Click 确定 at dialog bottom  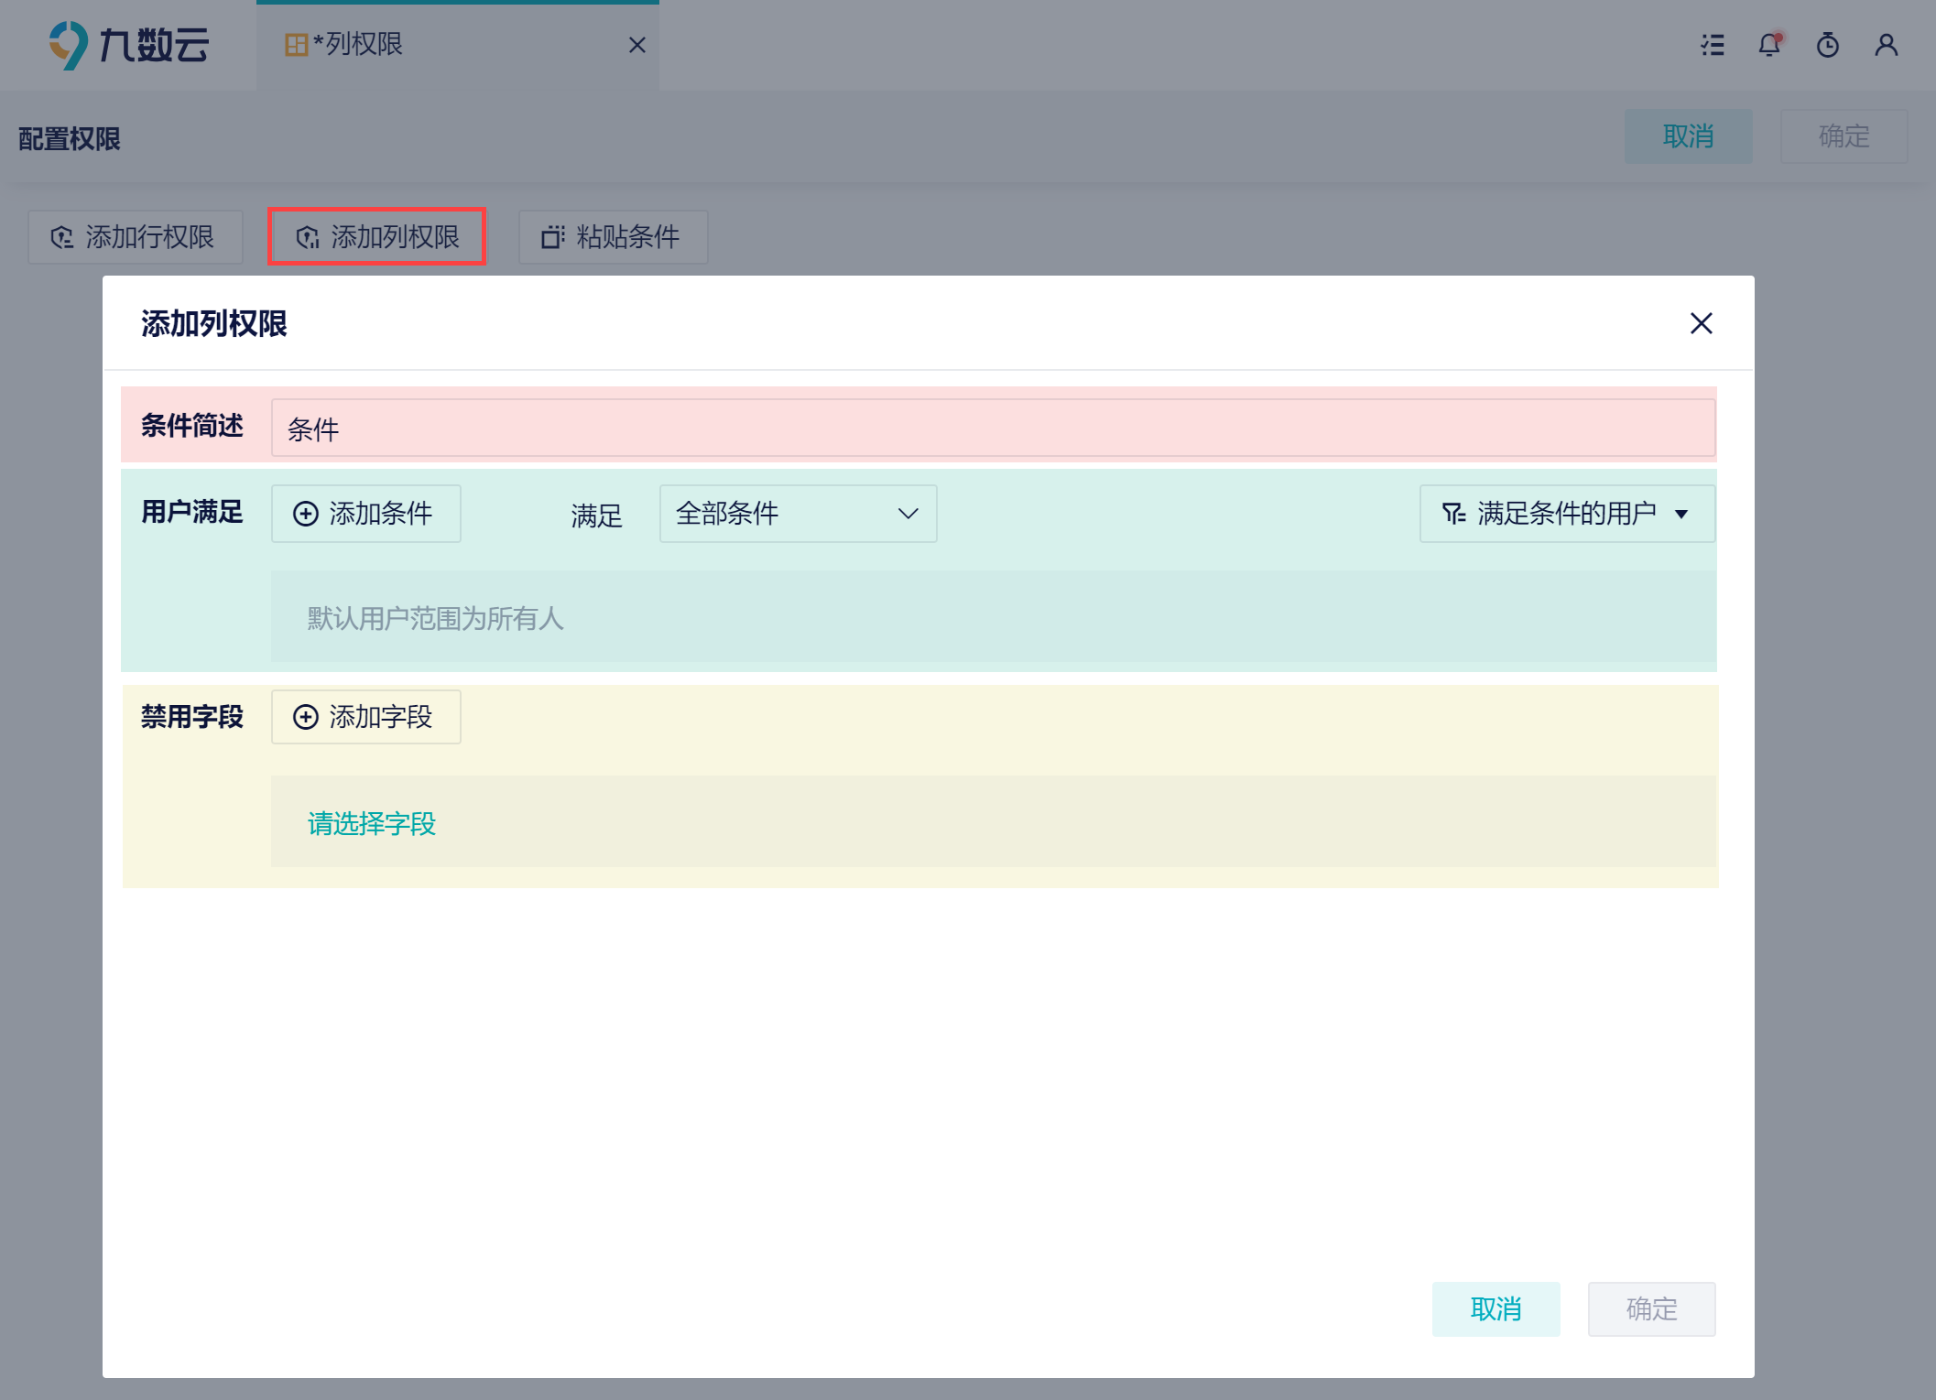1651,1308
